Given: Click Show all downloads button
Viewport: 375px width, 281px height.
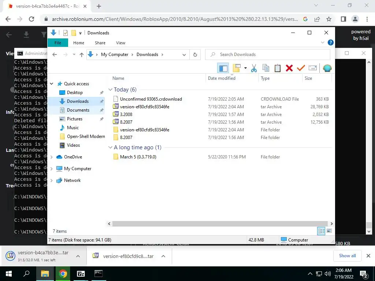Looking at the screenshot, I should point(347,256).
